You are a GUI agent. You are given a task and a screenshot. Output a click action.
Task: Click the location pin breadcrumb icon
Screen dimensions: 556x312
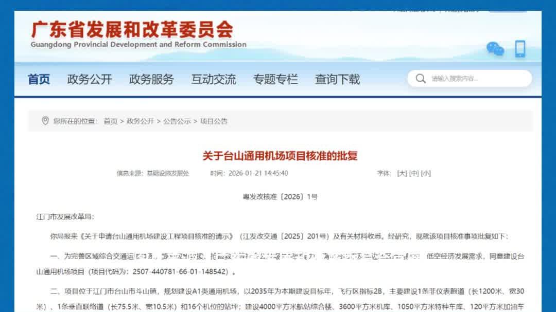(x=45, y=121)
